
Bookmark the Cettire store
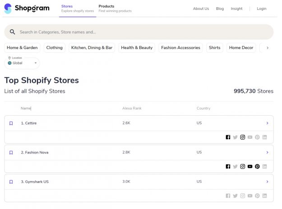(11, 123)
